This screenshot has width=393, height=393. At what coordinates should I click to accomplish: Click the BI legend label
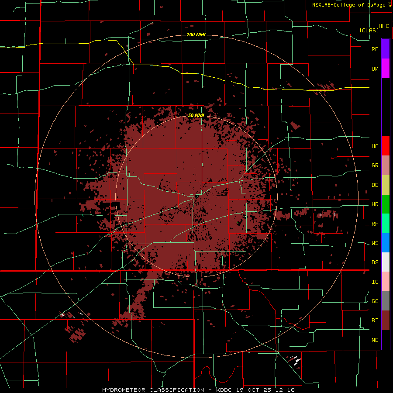click(375, 321)
